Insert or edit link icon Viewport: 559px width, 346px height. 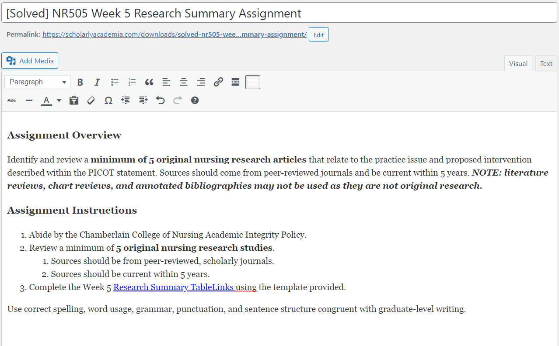(x=218, y=82)
